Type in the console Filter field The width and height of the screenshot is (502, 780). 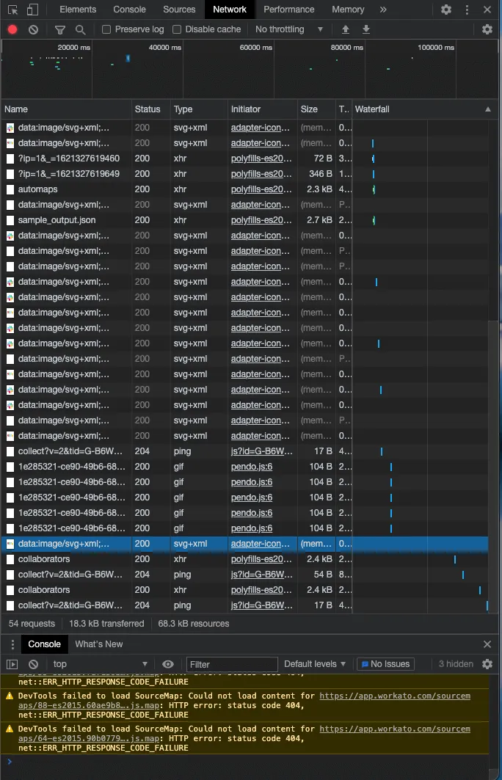232,664
